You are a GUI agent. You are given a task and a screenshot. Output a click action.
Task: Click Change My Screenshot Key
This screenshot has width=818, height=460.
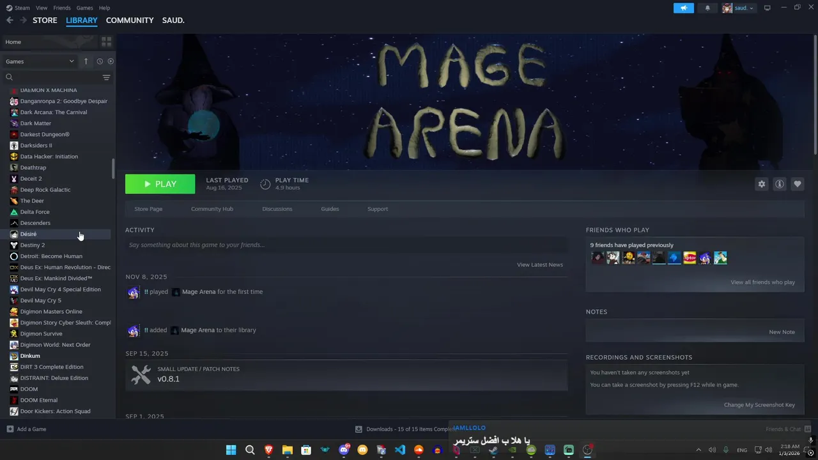[759, 404]
